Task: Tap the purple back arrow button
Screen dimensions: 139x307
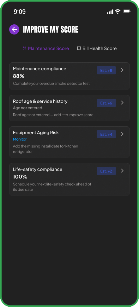Action: tap(14, 29)
